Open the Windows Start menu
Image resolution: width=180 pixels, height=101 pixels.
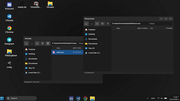[x=2, y=98]
